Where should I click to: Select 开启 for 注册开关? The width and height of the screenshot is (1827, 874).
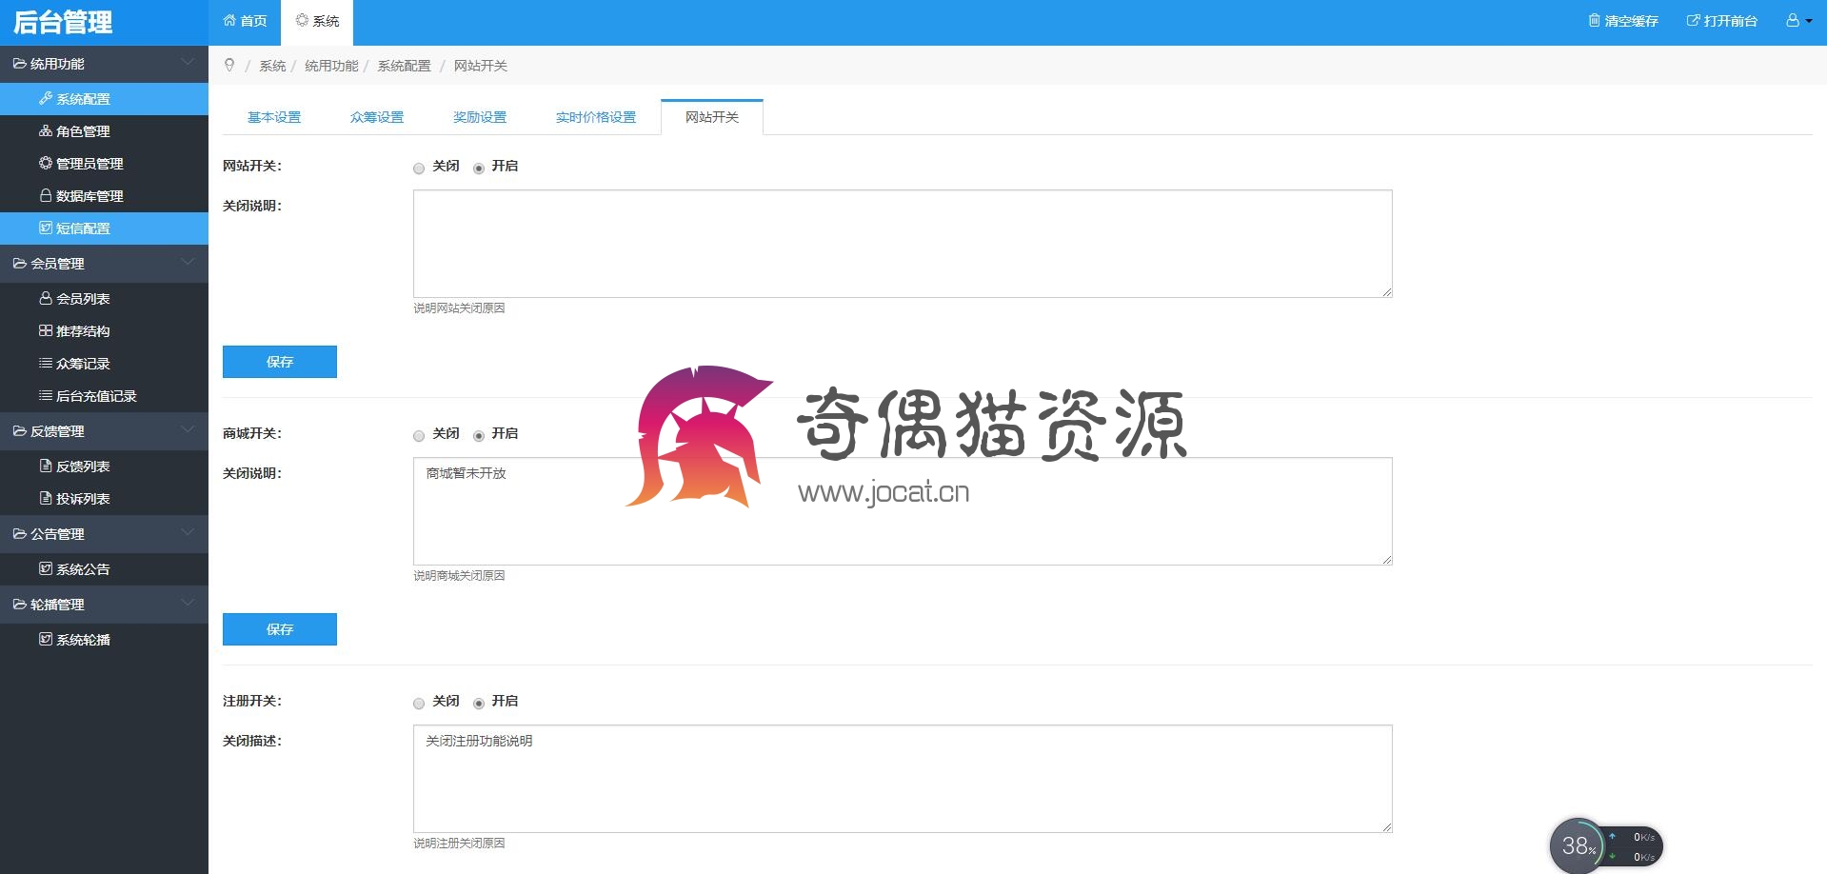(479, 704)
